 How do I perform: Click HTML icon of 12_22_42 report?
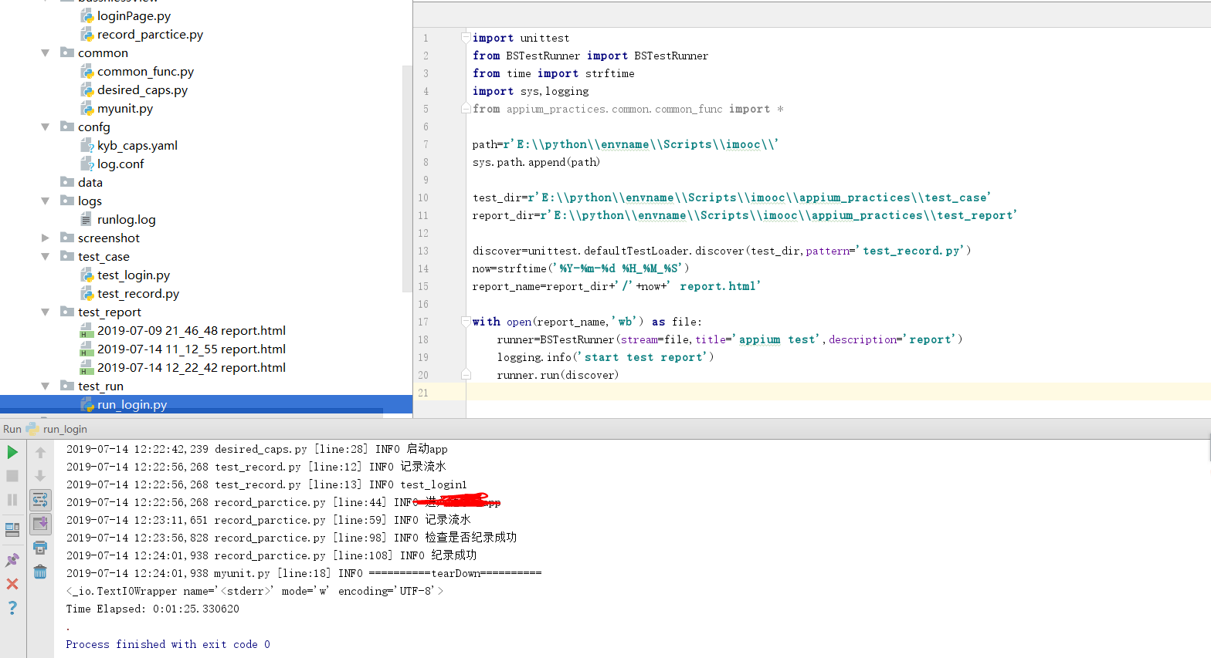(86, 368)
